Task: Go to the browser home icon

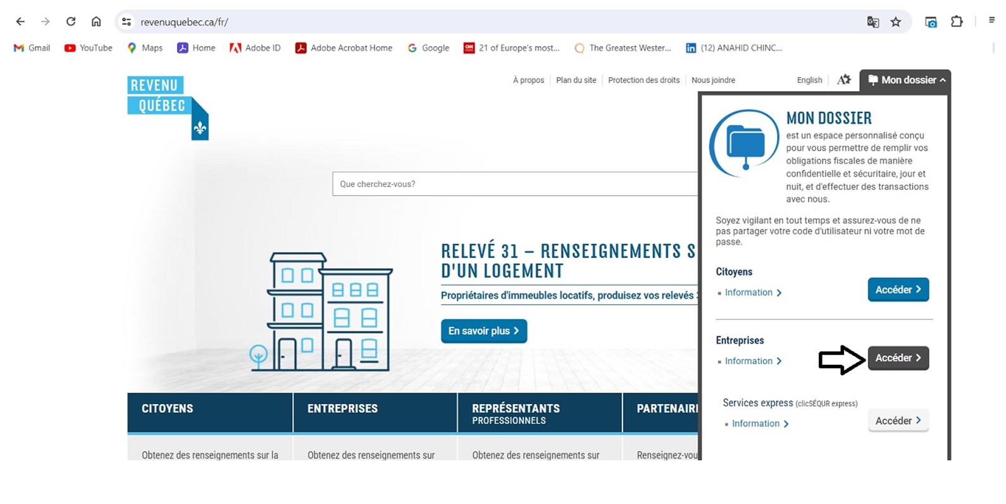Action: 96,22
